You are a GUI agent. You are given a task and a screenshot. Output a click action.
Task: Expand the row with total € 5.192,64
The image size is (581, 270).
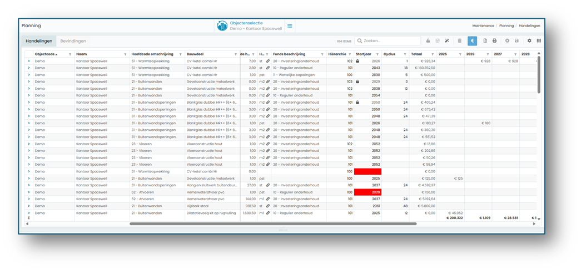29,199
